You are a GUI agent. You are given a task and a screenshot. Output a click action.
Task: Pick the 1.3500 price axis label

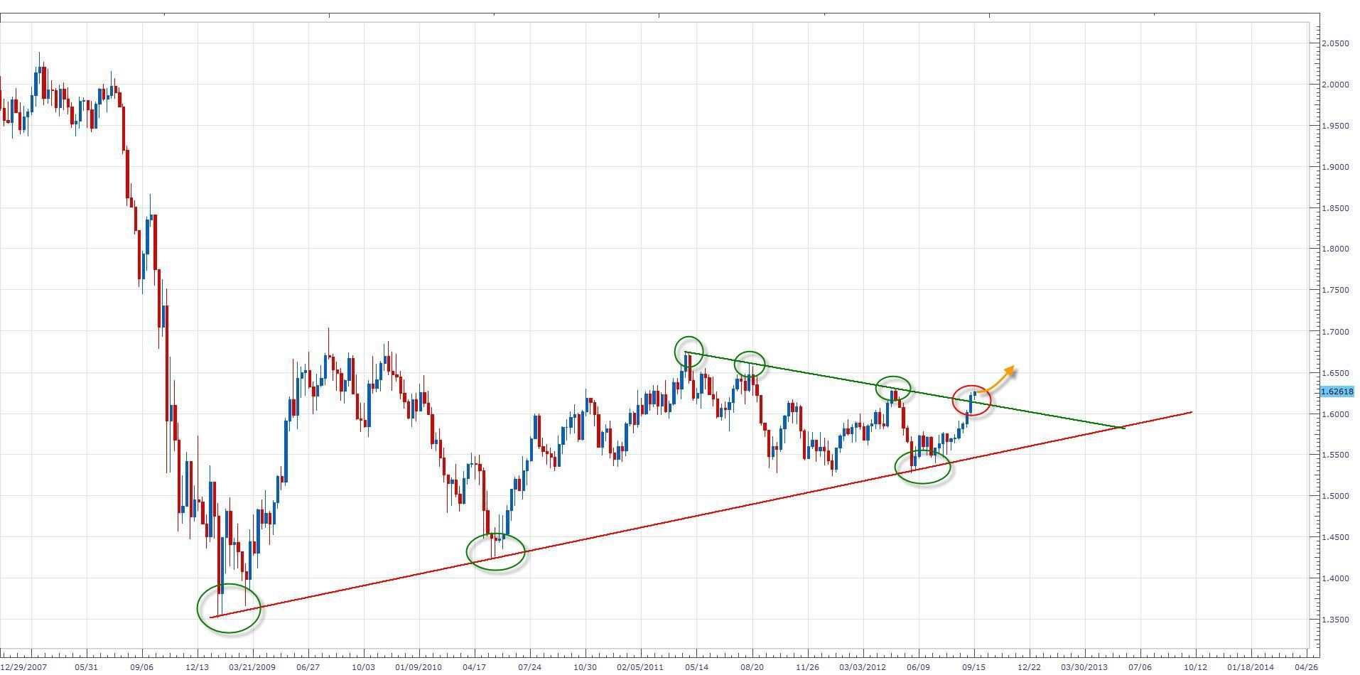pyautogui.click(x=1334, y=620)
